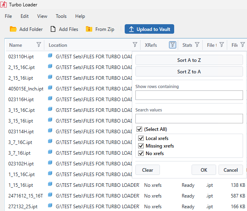
Task: Cancel the filter popup
Action: (231, 170)
